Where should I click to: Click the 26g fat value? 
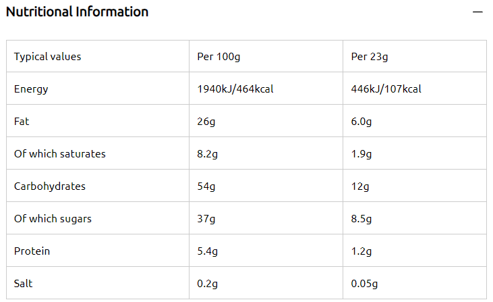[x=206, y=122]
